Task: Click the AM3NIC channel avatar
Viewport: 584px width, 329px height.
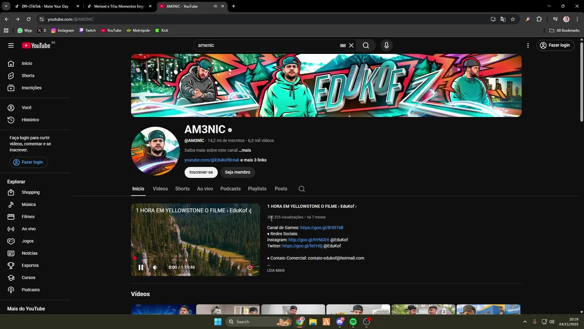Action: (x=155, y=151)
